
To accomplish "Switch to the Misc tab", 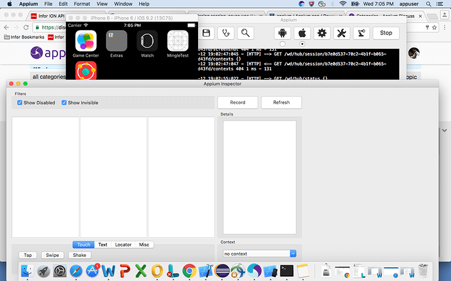I will pos(144,244).
